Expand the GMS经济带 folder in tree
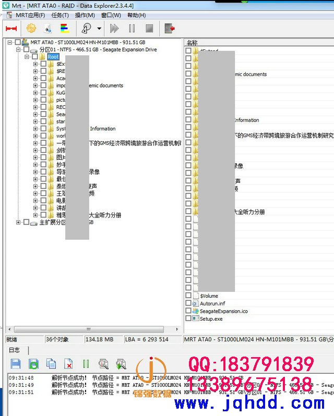Screen dimensions: 334x416 pyautogui.click(x=35, y=143)
